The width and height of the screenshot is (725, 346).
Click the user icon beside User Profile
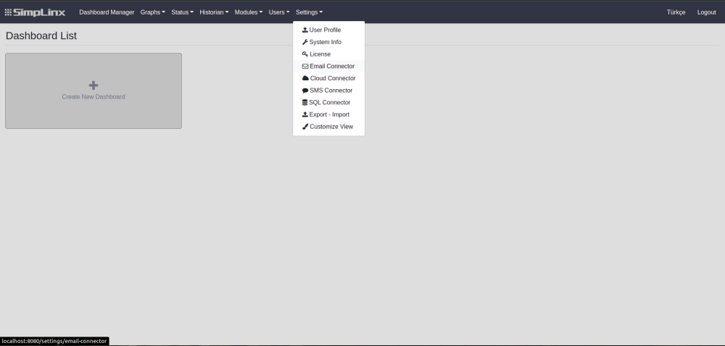[x=304, y=30]
